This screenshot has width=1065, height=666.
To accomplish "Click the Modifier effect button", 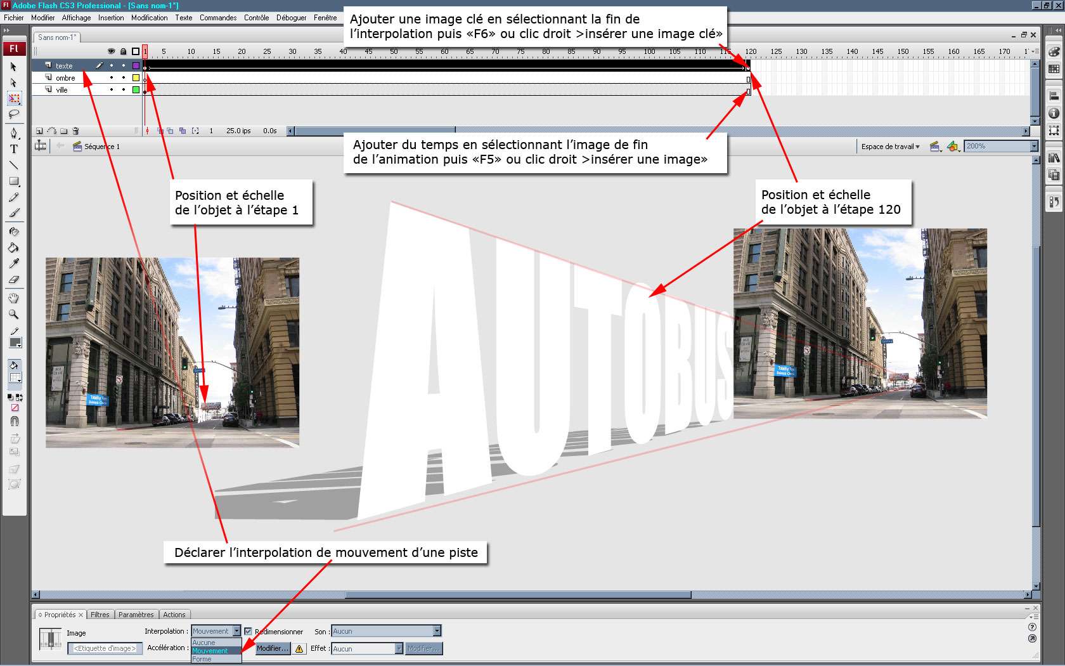I will (x=424, y=648).
